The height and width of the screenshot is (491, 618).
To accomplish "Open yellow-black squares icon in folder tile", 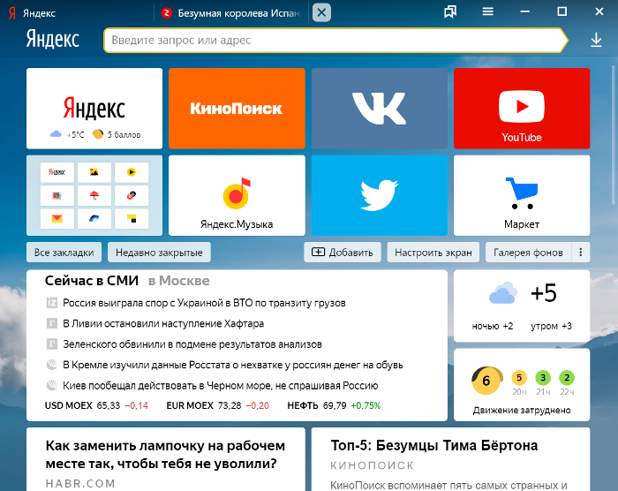I will tap(132, 218).
